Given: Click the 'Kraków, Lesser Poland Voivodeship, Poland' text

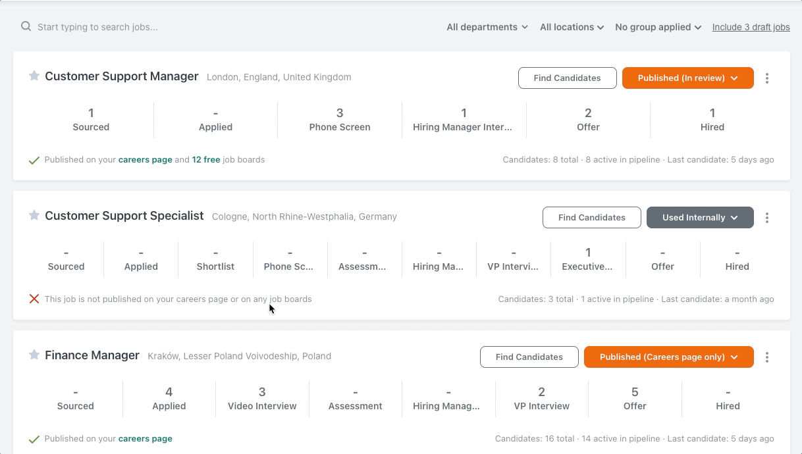Looking at the screenshot, I should point(240,356).
